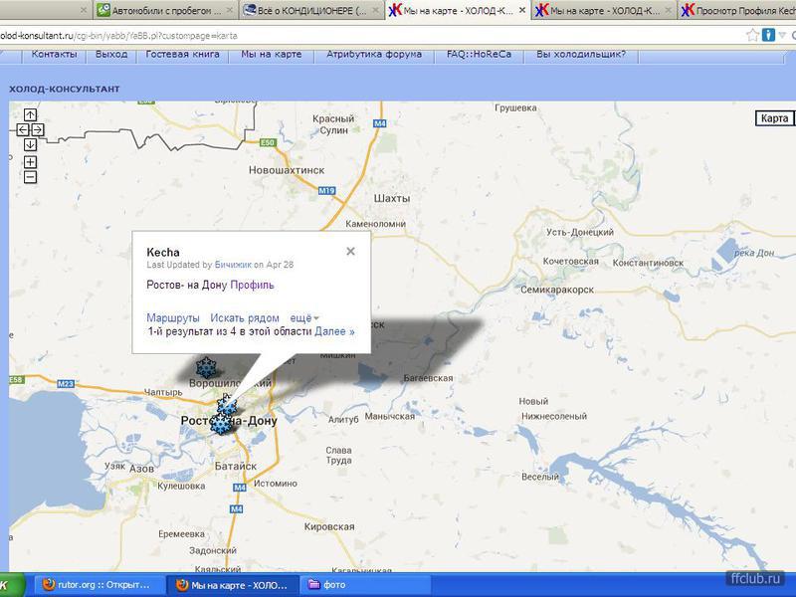The width and height of the screenshot is (796, 597).
Task: Click the Новошахтинск city label
Action: point(287,170)
